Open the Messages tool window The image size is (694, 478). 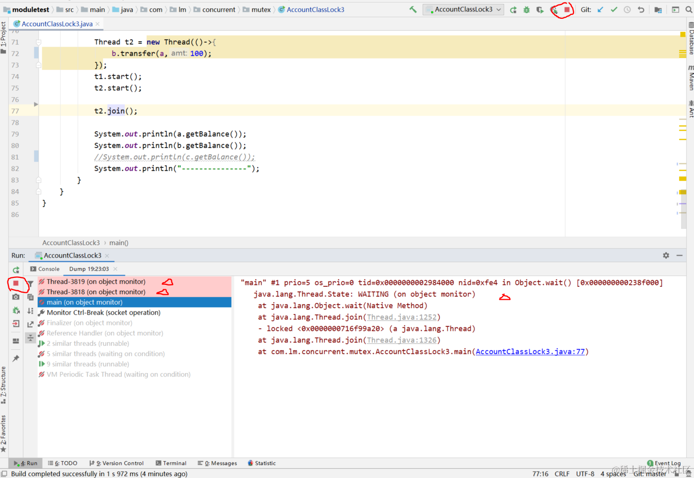tap(217, 463)
